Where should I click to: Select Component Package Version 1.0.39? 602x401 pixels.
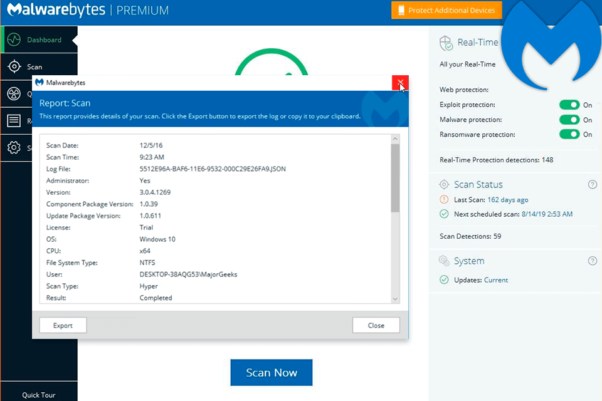coord(149,204)
